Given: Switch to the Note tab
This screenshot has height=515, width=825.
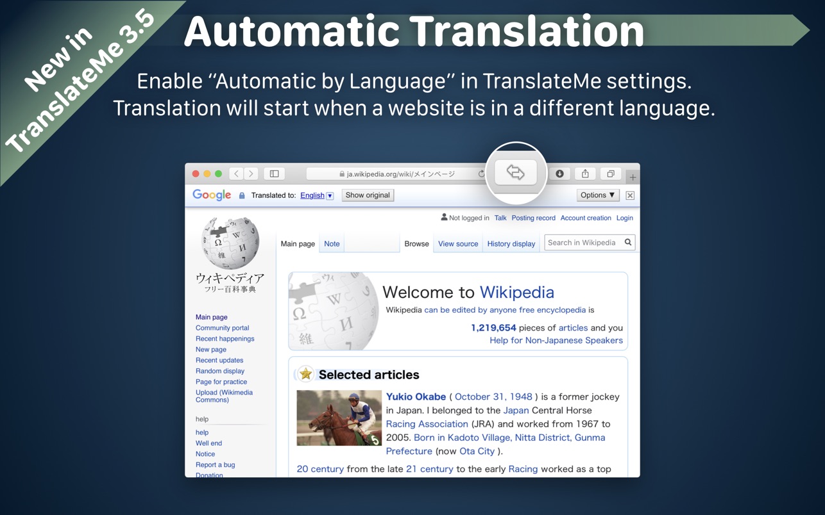Looking at the screenshot, I should pyautogui.click(x=332, y=243).
